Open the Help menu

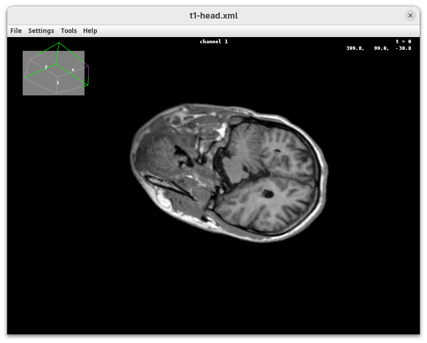(90, 31)
